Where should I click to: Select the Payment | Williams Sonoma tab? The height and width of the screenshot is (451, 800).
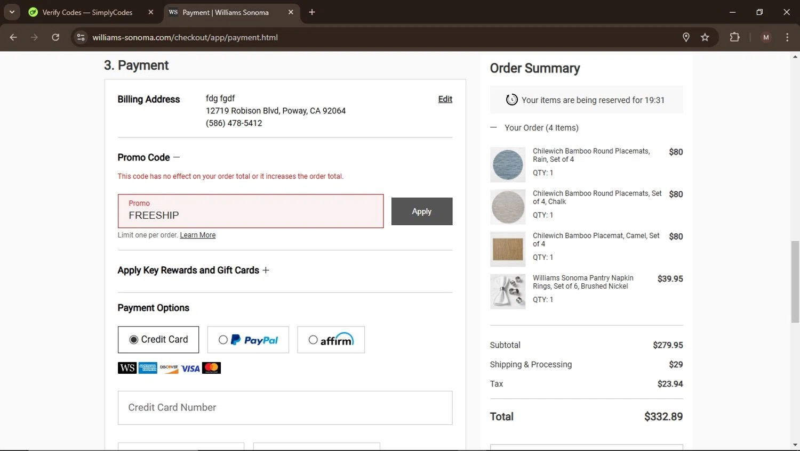231,12
